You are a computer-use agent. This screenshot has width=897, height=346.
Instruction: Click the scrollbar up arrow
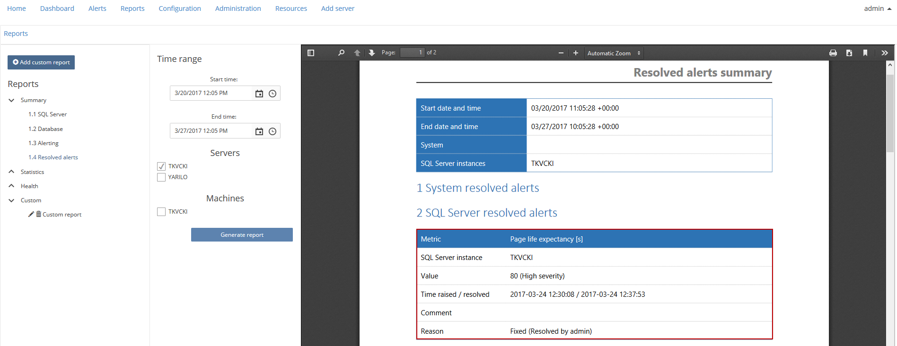(x=890, y=65)
